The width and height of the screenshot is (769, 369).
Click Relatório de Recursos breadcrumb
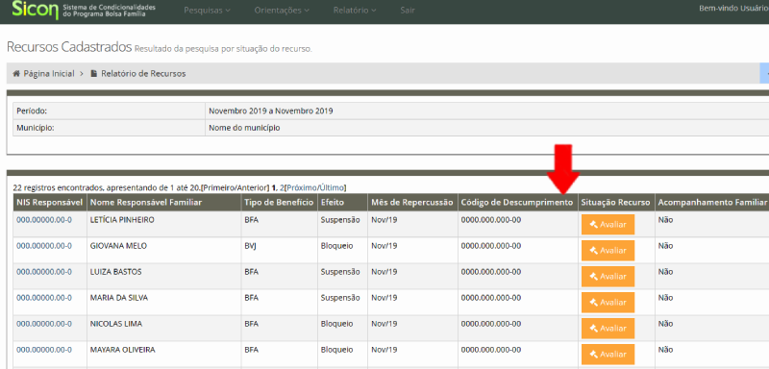pos(143,74)
